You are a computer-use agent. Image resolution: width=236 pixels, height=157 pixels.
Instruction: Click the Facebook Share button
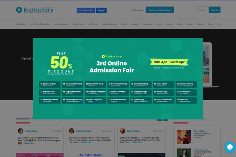coord(101,10)
